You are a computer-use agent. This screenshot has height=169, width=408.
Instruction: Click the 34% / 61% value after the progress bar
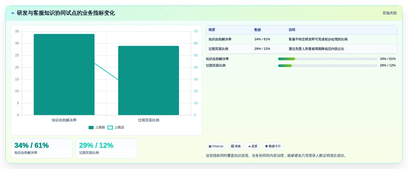(x=388, y=59)
